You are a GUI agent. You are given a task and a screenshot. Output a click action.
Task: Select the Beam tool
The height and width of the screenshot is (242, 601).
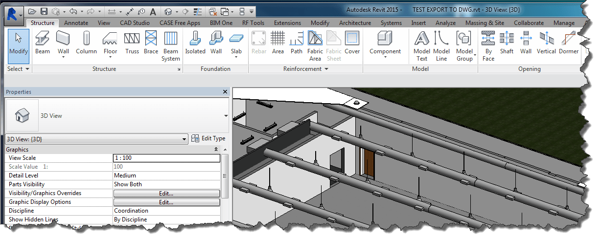point(43,43)
